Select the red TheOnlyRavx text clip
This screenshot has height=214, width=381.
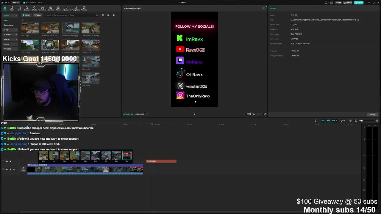click(x=161, y=161)
